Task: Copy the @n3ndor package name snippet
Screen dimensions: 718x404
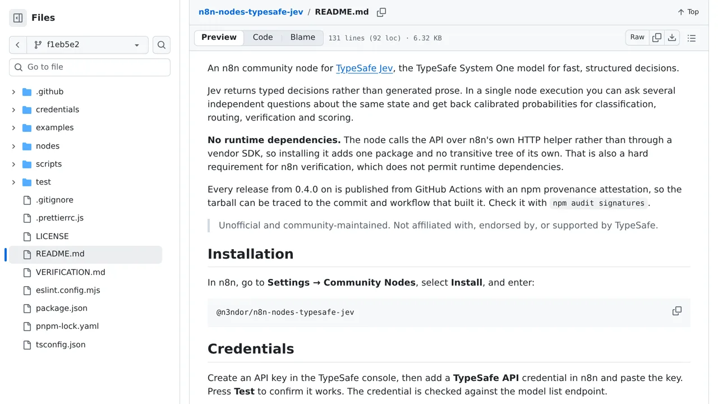Action: pos(677,311)
